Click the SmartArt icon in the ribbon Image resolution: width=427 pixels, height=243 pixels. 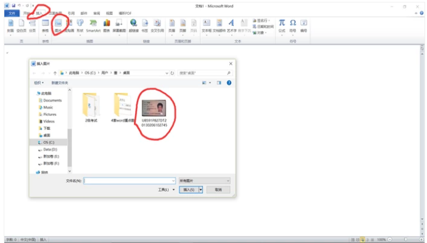(x=93, y=26)
